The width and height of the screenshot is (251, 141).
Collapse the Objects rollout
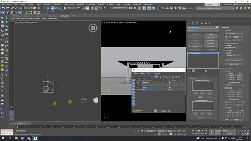click(193, 78)
